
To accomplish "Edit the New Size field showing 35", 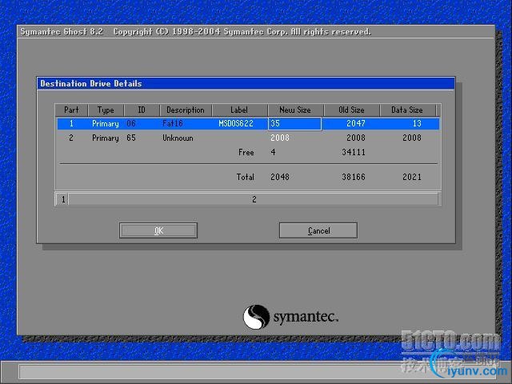I will 294,123.
